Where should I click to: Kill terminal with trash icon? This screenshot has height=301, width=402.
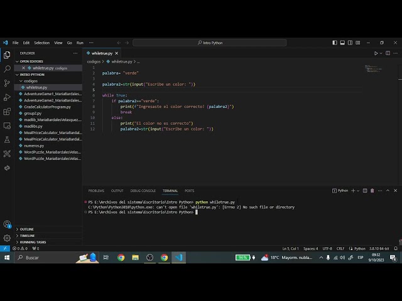(372, 191)
